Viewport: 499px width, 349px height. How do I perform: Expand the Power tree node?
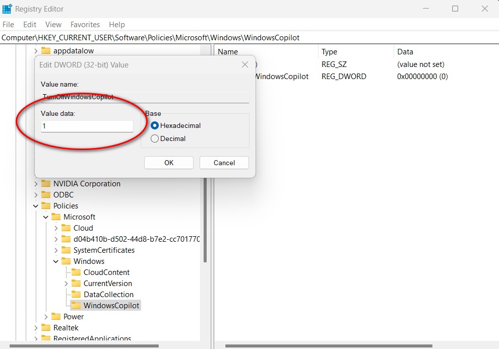click(46, 317)
